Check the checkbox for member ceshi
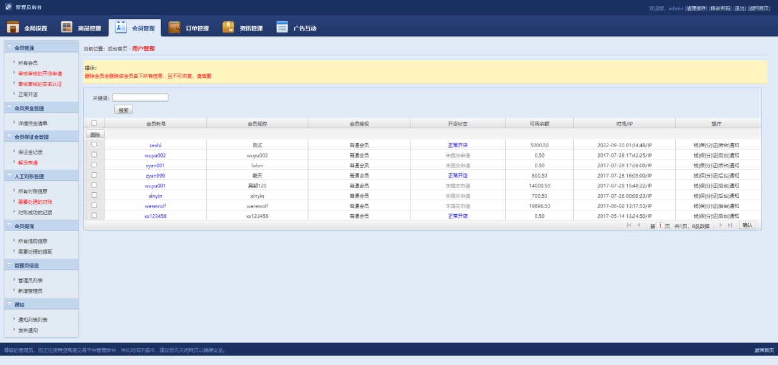The image size is (778, 365). click(x=94, y=145)
